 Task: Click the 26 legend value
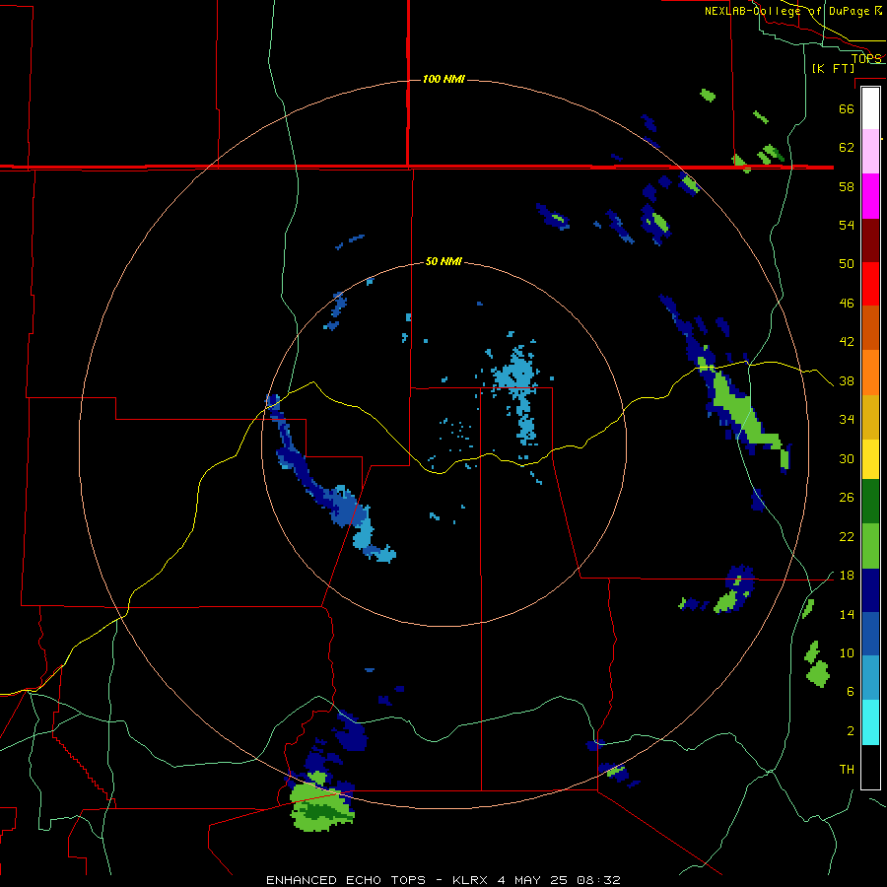coord(847,498)
